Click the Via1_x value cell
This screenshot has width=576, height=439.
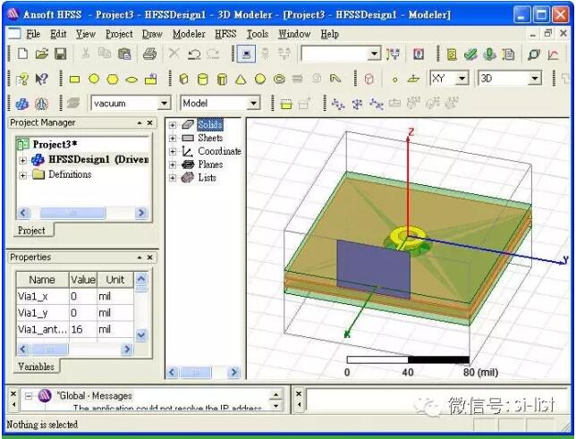click(82, 296)
